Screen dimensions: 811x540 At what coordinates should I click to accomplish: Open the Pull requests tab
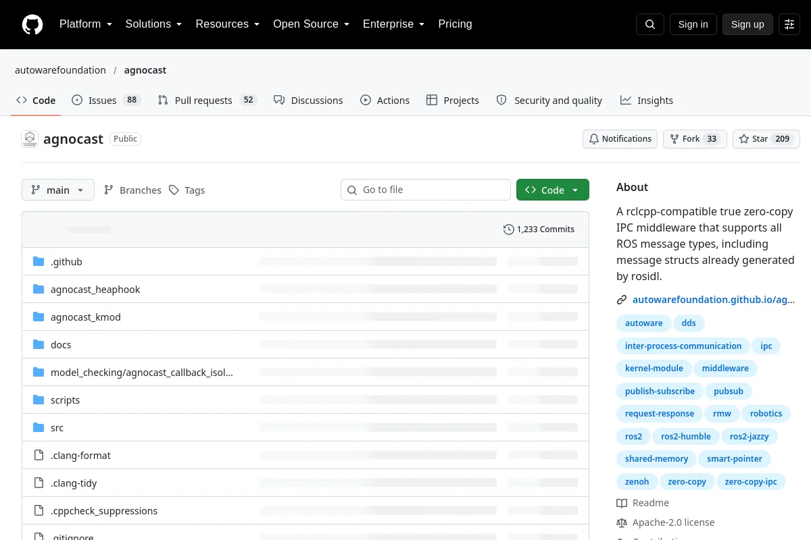click(207, 101)
